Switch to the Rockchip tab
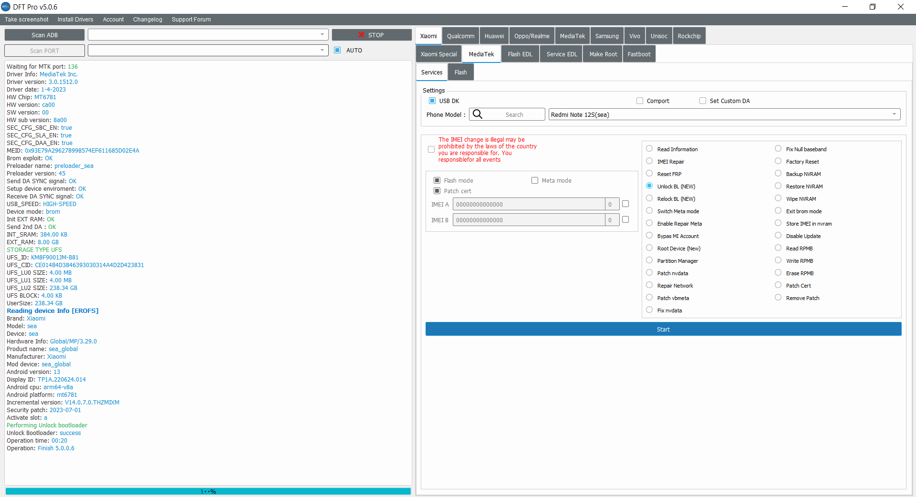This screenshot has height=497, width=916. tap(689, 36)
